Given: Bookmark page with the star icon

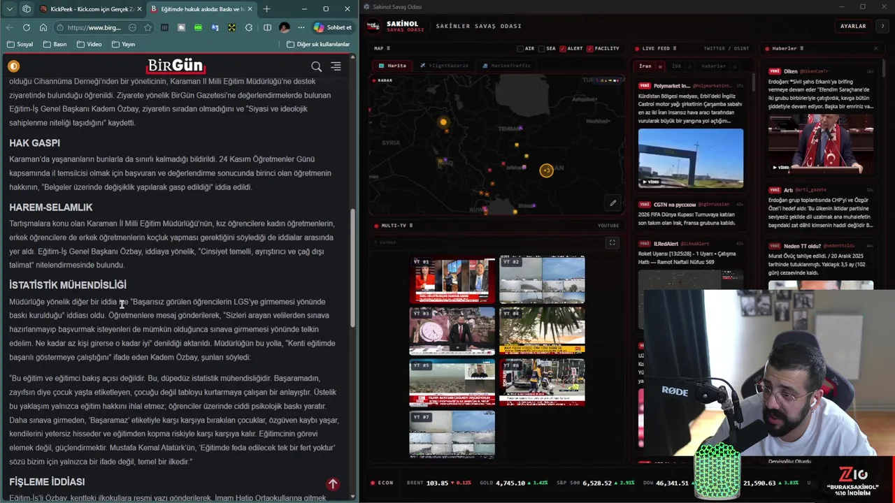Looking at the screenshot, I should (148, 27).
